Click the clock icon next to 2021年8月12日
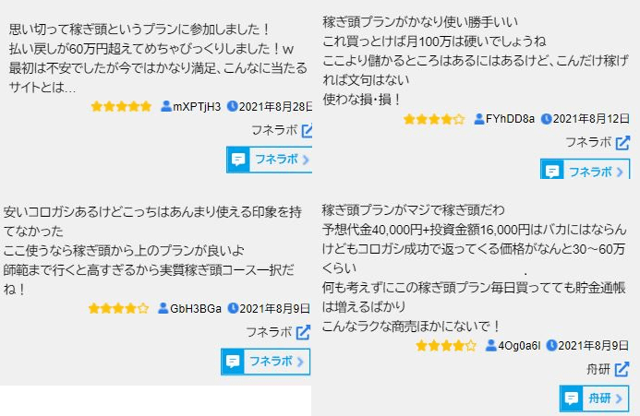The image size is (640, 416). (x=546, y=119)
